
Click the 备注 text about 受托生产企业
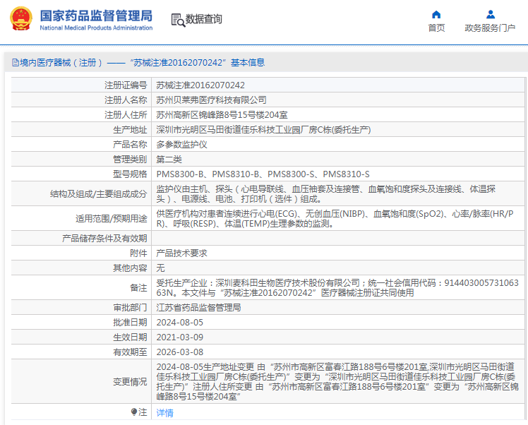(x=337, y=288)
